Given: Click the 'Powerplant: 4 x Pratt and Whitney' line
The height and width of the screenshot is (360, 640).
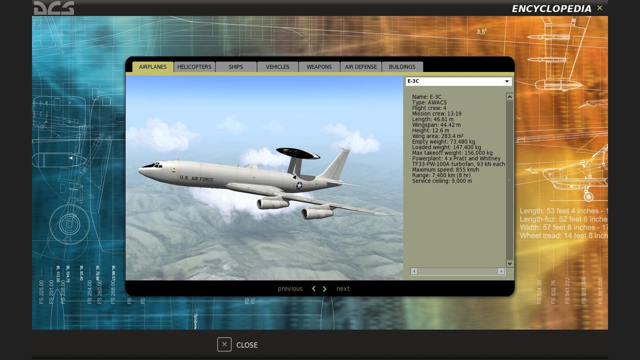Looking at the screenshot, I should pyautogui.click(x=456, y=159).
